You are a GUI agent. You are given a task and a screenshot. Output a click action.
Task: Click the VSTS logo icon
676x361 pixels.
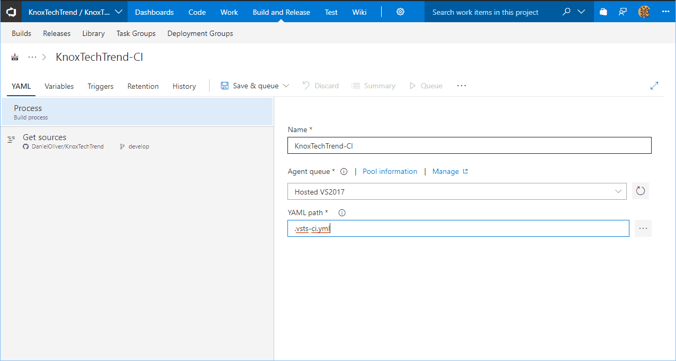tap(11, 12)
